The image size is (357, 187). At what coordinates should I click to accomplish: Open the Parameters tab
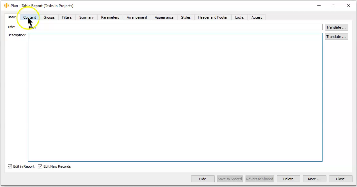[110, 17]
